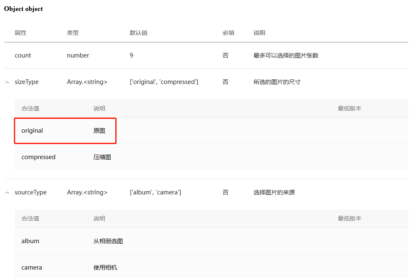Viewport: 412px width, 278px height.
Task: Click the default ['album', 'camera']
Action: tap(155, 192)
